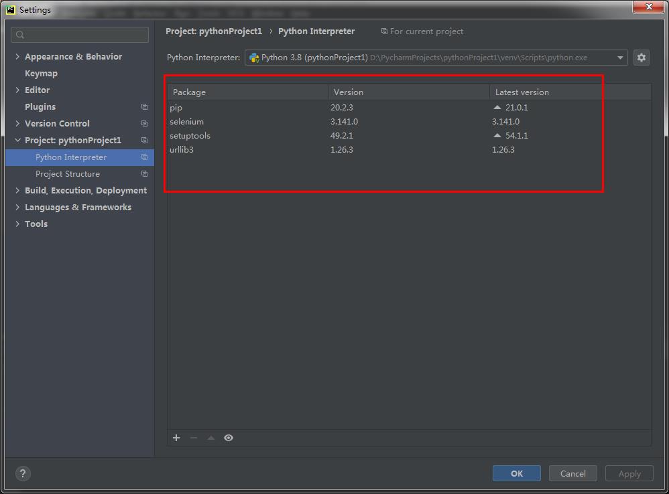Image resolution: width=669 pixels, height=494 pixels.
Task: Click the PyCharm icon in the title bar
Action: coord(11,10)
